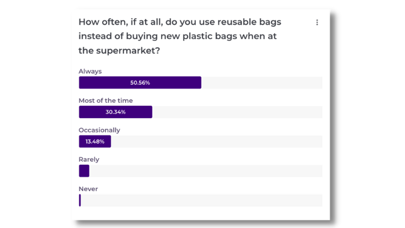Screen dimensions: 405x228
Task: Click the Occasionally 13.48% bar
Action: (x=95, y=141)
